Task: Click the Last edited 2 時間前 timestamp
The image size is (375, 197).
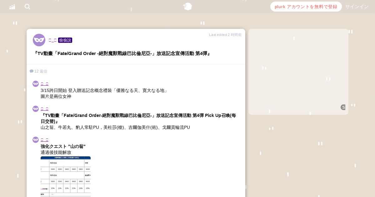Action: (225, 35)
